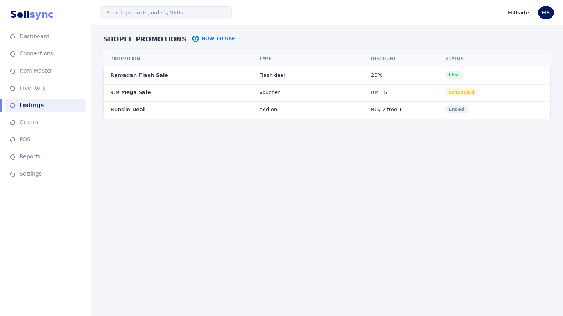Image resolution: width=563 pixels, height=316 pixels.
Task: Click the Orders circle icon in sidebar
Action: pos(13,122)
